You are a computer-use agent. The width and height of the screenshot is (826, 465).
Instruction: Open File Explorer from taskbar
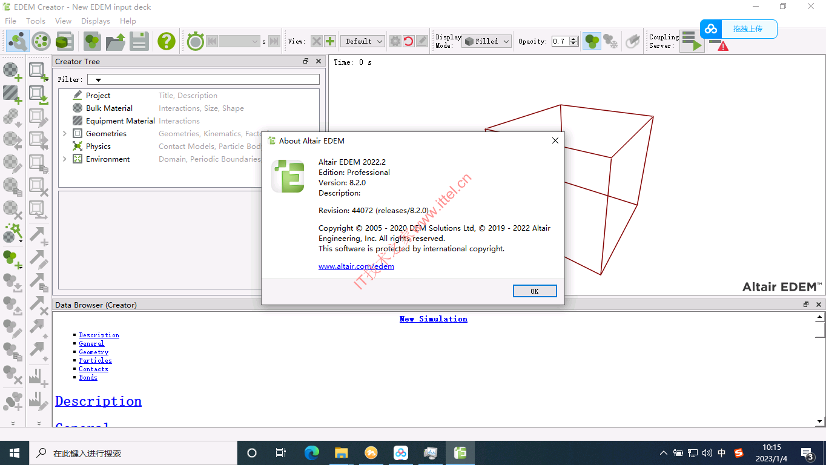(x=341, y=453)
